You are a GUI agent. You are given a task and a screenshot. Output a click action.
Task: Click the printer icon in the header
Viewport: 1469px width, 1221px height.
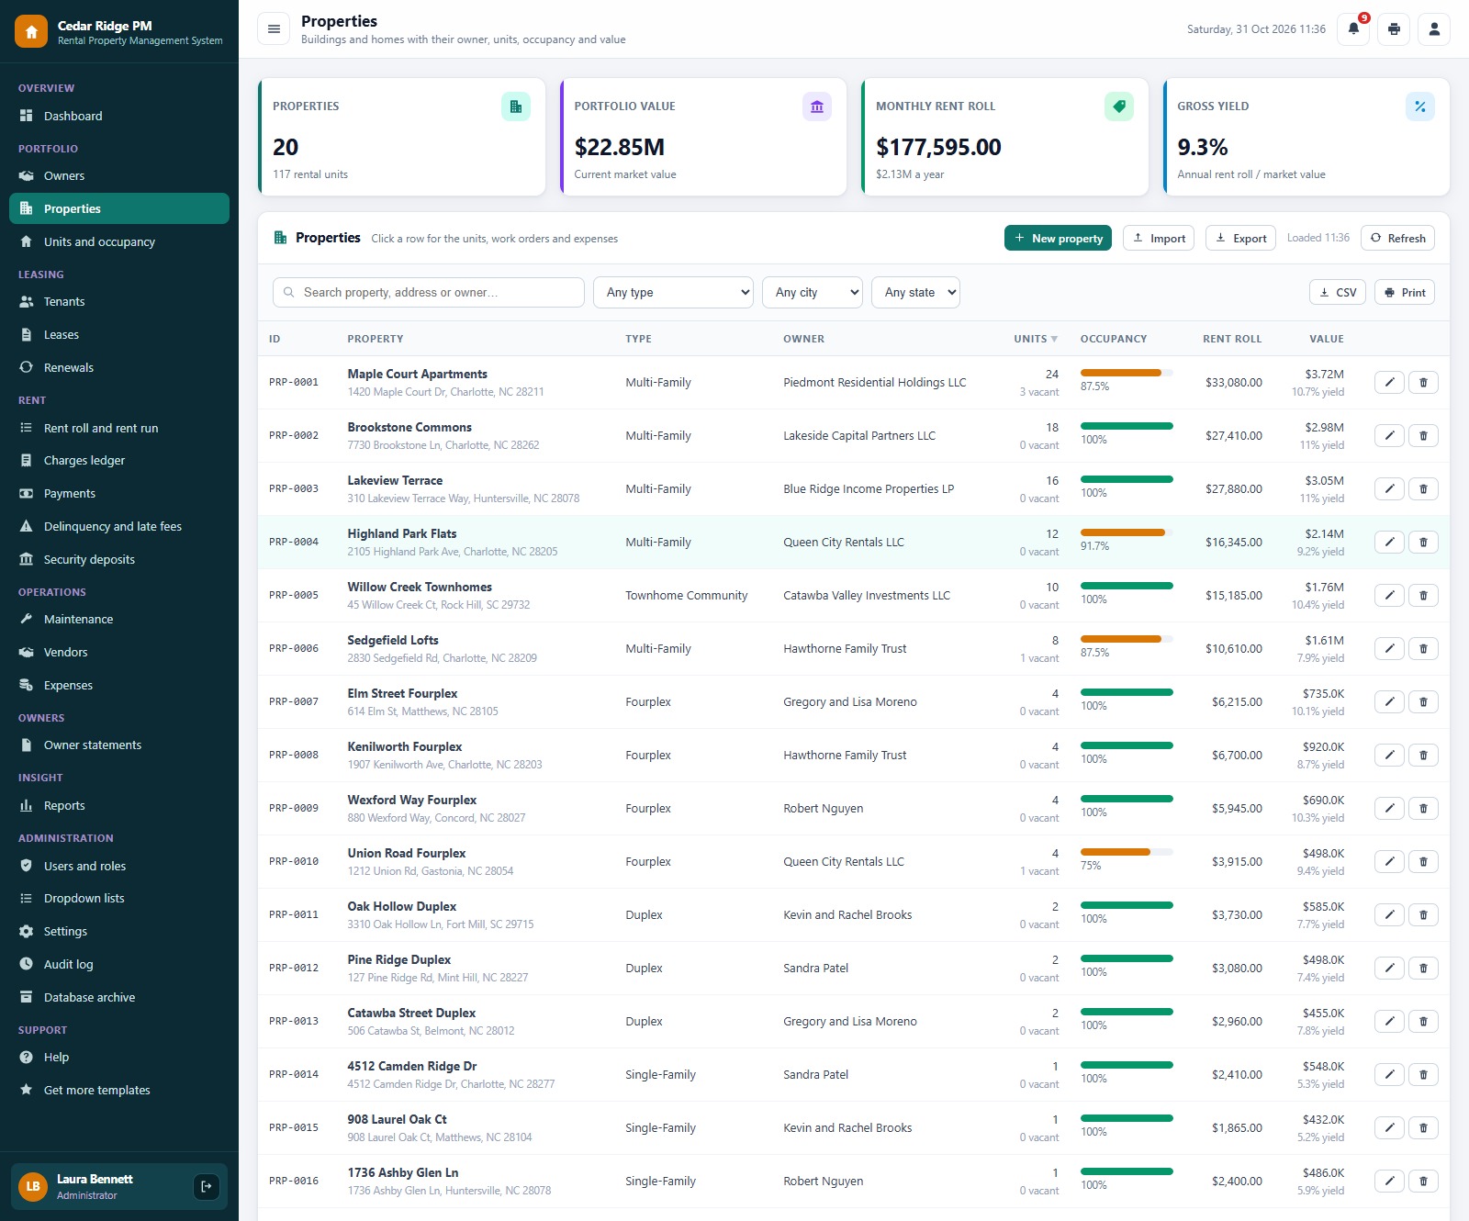pyautogui.click(x=1394, y=29)
